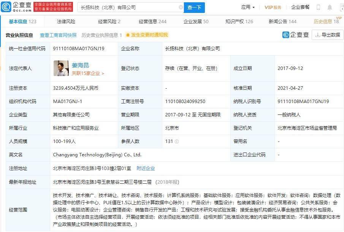344x232 pixels.
Task: Click the help icon next to 参保人数 131
Action: coord(177,141)
